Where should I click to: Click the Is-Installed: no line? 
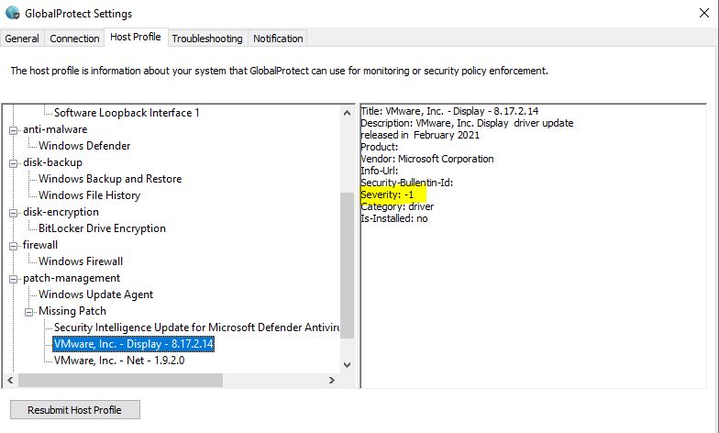coord(394,218)
